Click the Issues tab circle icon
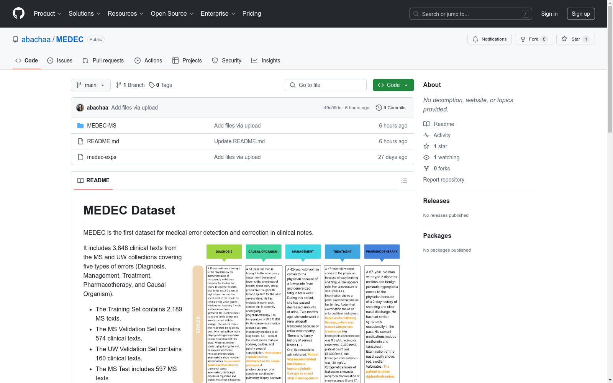Screen dimensions: 613x383 tap(50, 61)
